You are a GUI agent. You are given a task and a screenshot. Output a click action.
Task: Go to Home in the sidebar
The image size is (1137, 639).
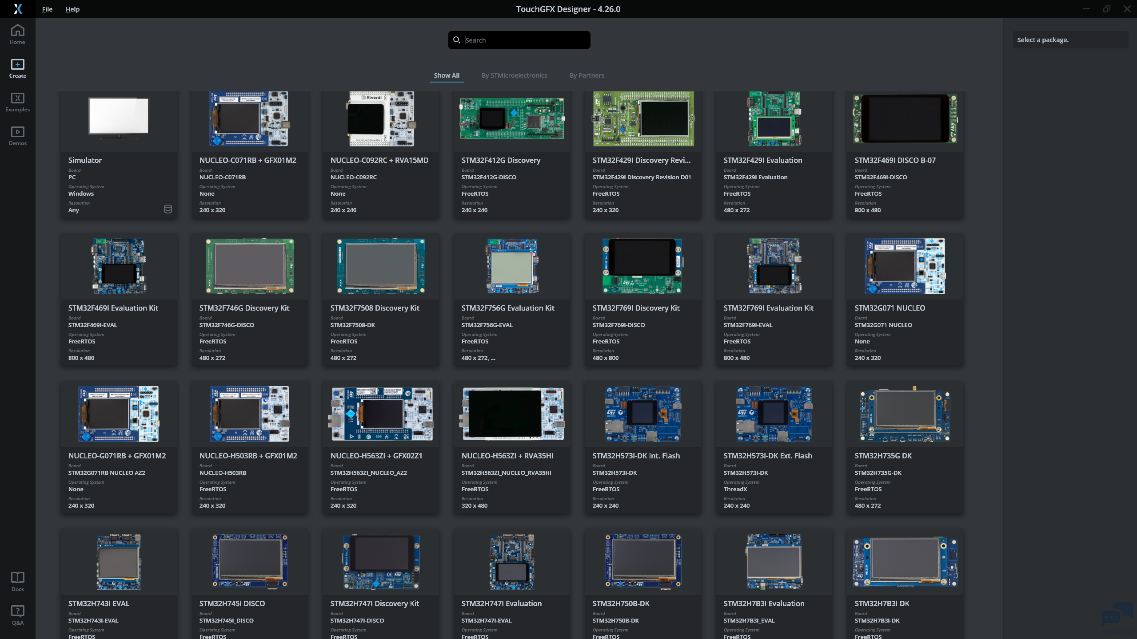click(18, 35)
